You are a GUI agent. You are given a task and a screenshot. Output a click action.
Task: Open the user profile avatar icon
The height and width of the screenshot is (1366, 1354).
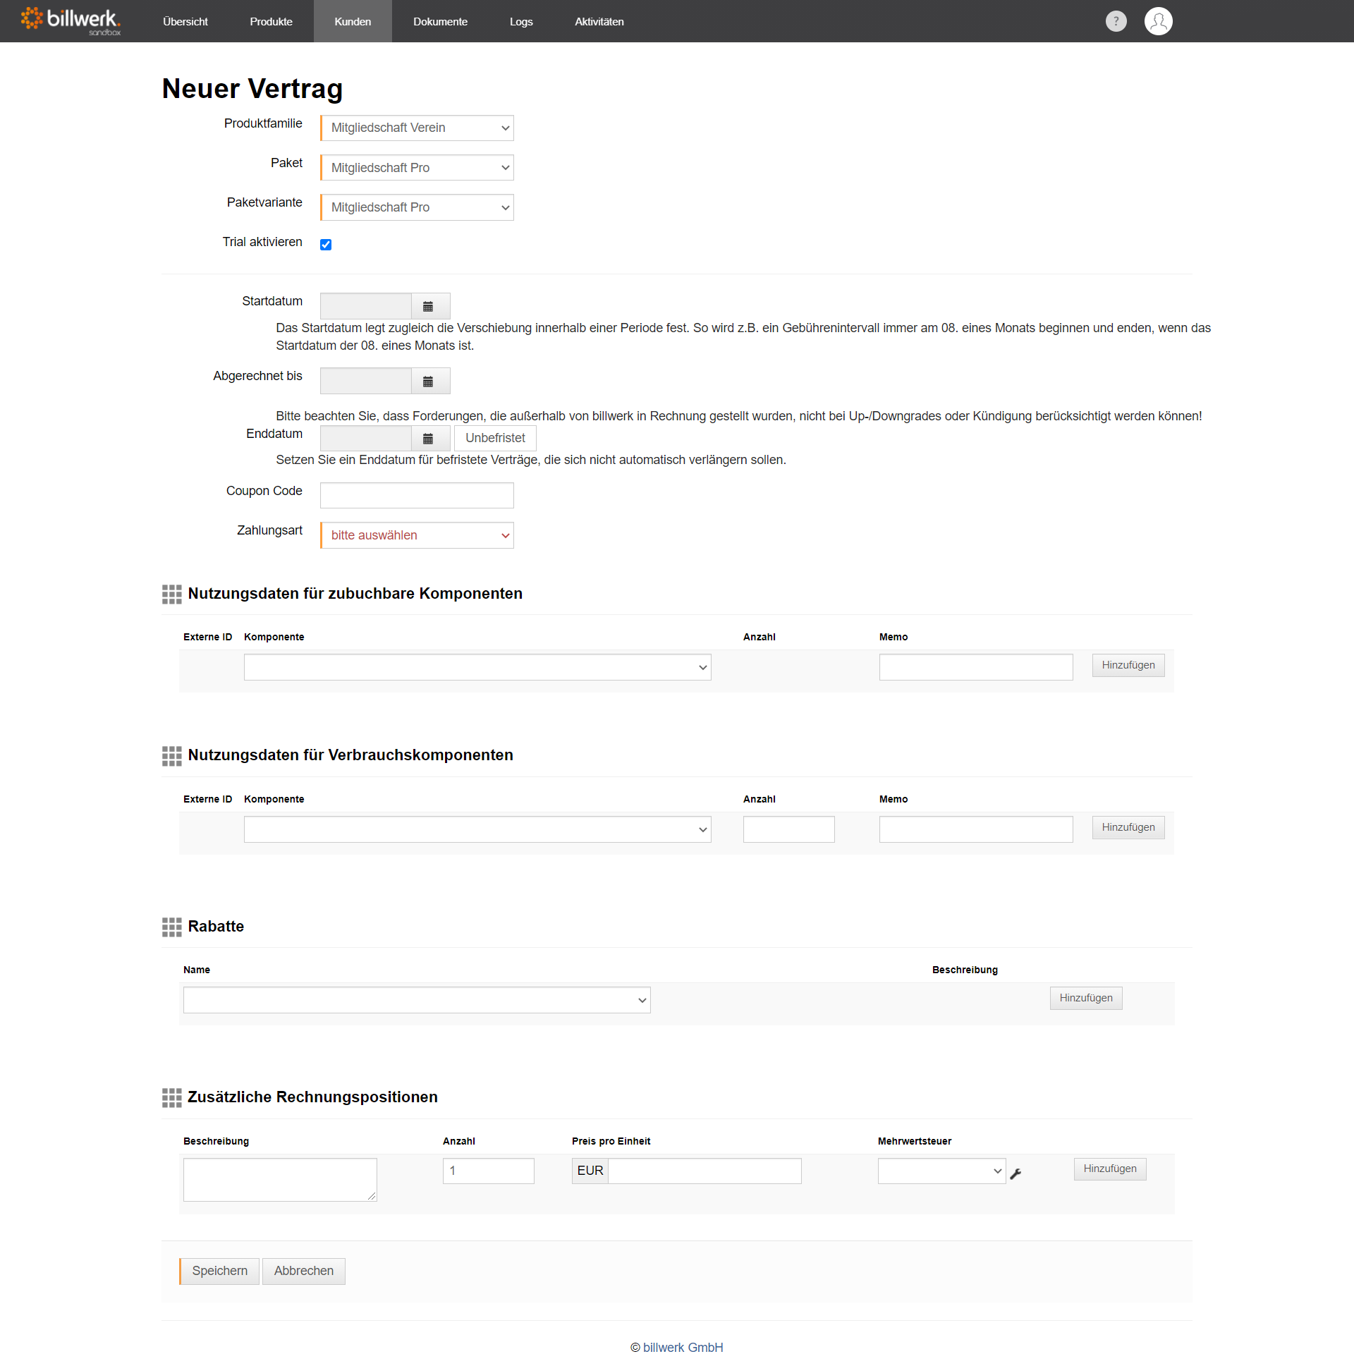click(x=1158, y=21)
